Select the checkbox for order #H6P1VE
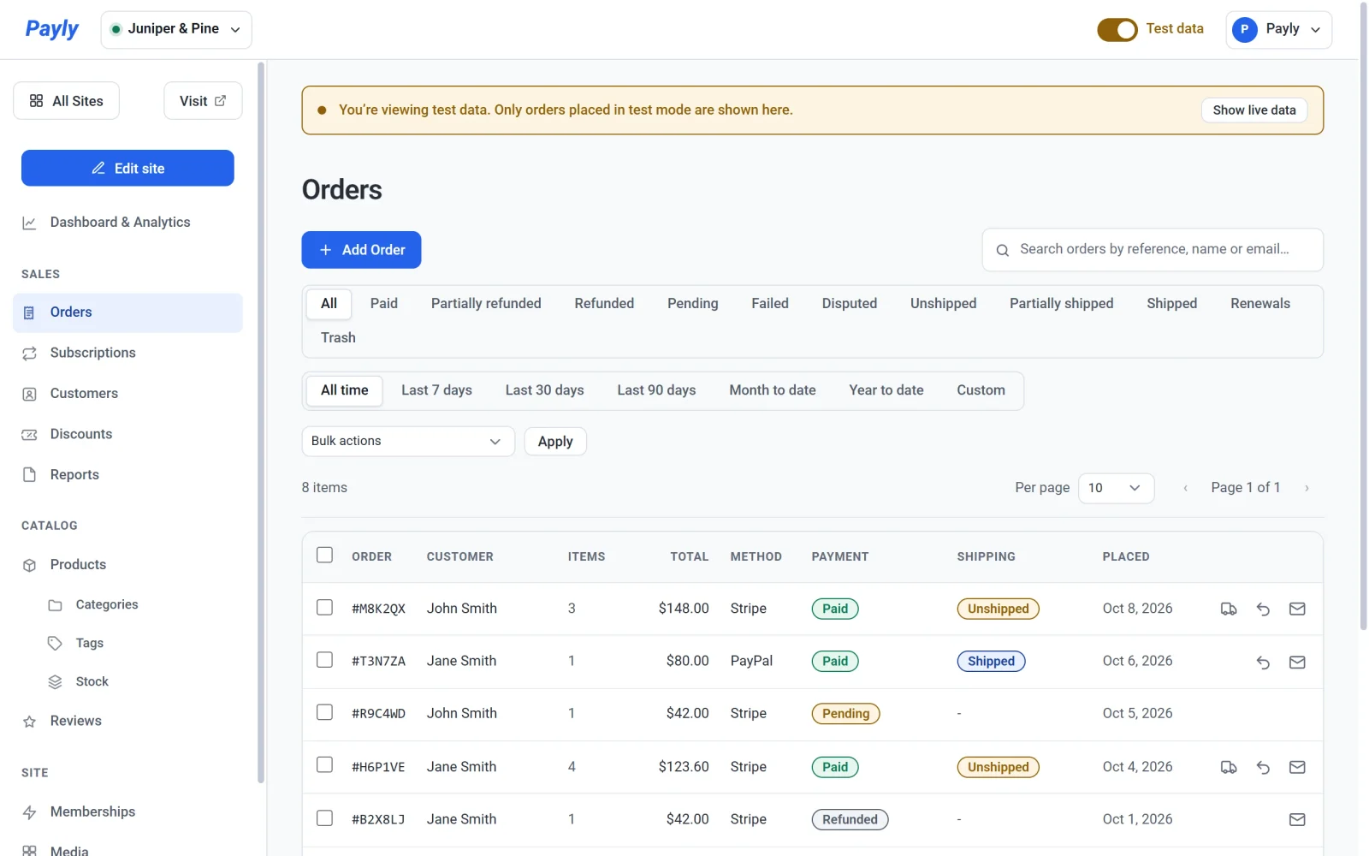Image resolution: width=1369 pixels, height=856 pixels. 324,764
